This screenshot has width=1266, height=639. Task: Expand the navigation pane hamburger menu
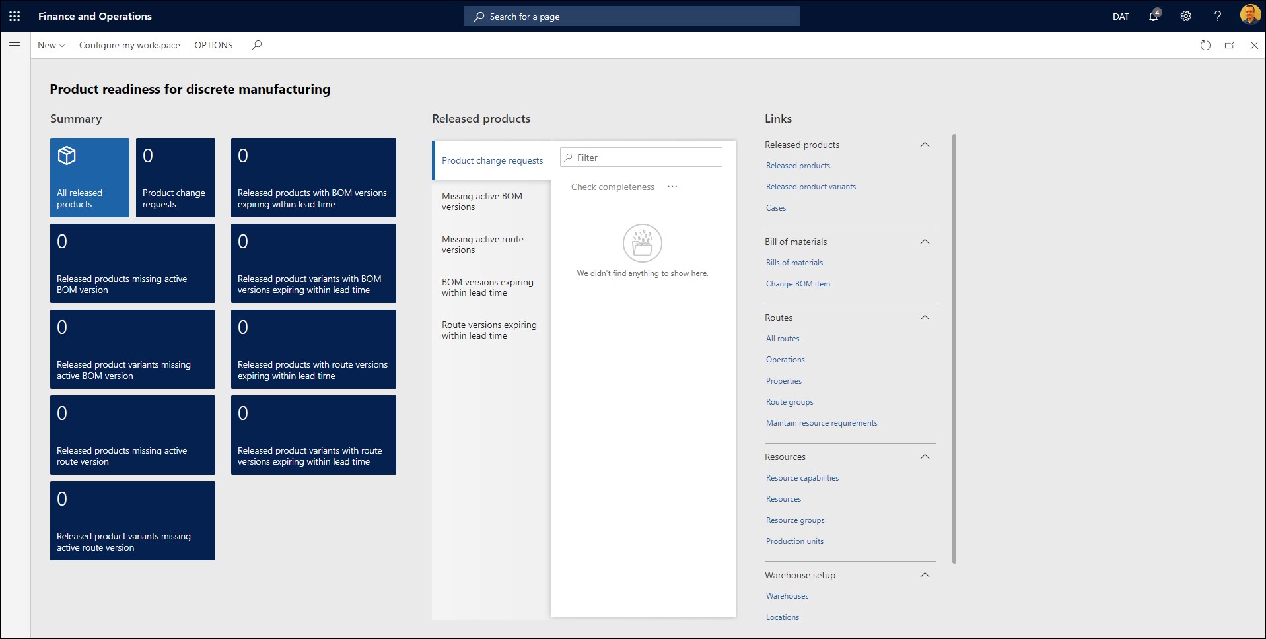coord(15,45)
